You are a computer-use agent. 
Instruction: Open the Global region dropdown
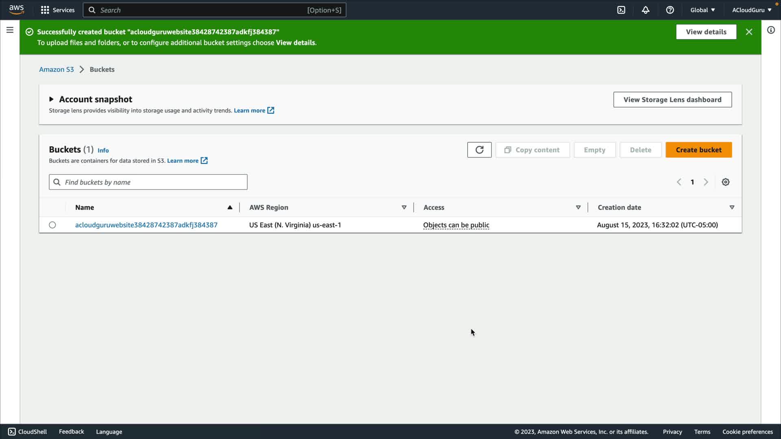click(702, 10)
